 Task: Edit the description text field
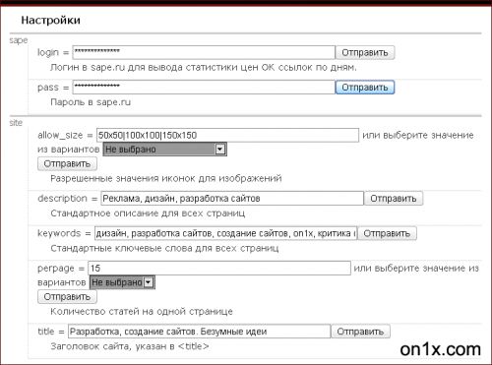coord(232,199)
